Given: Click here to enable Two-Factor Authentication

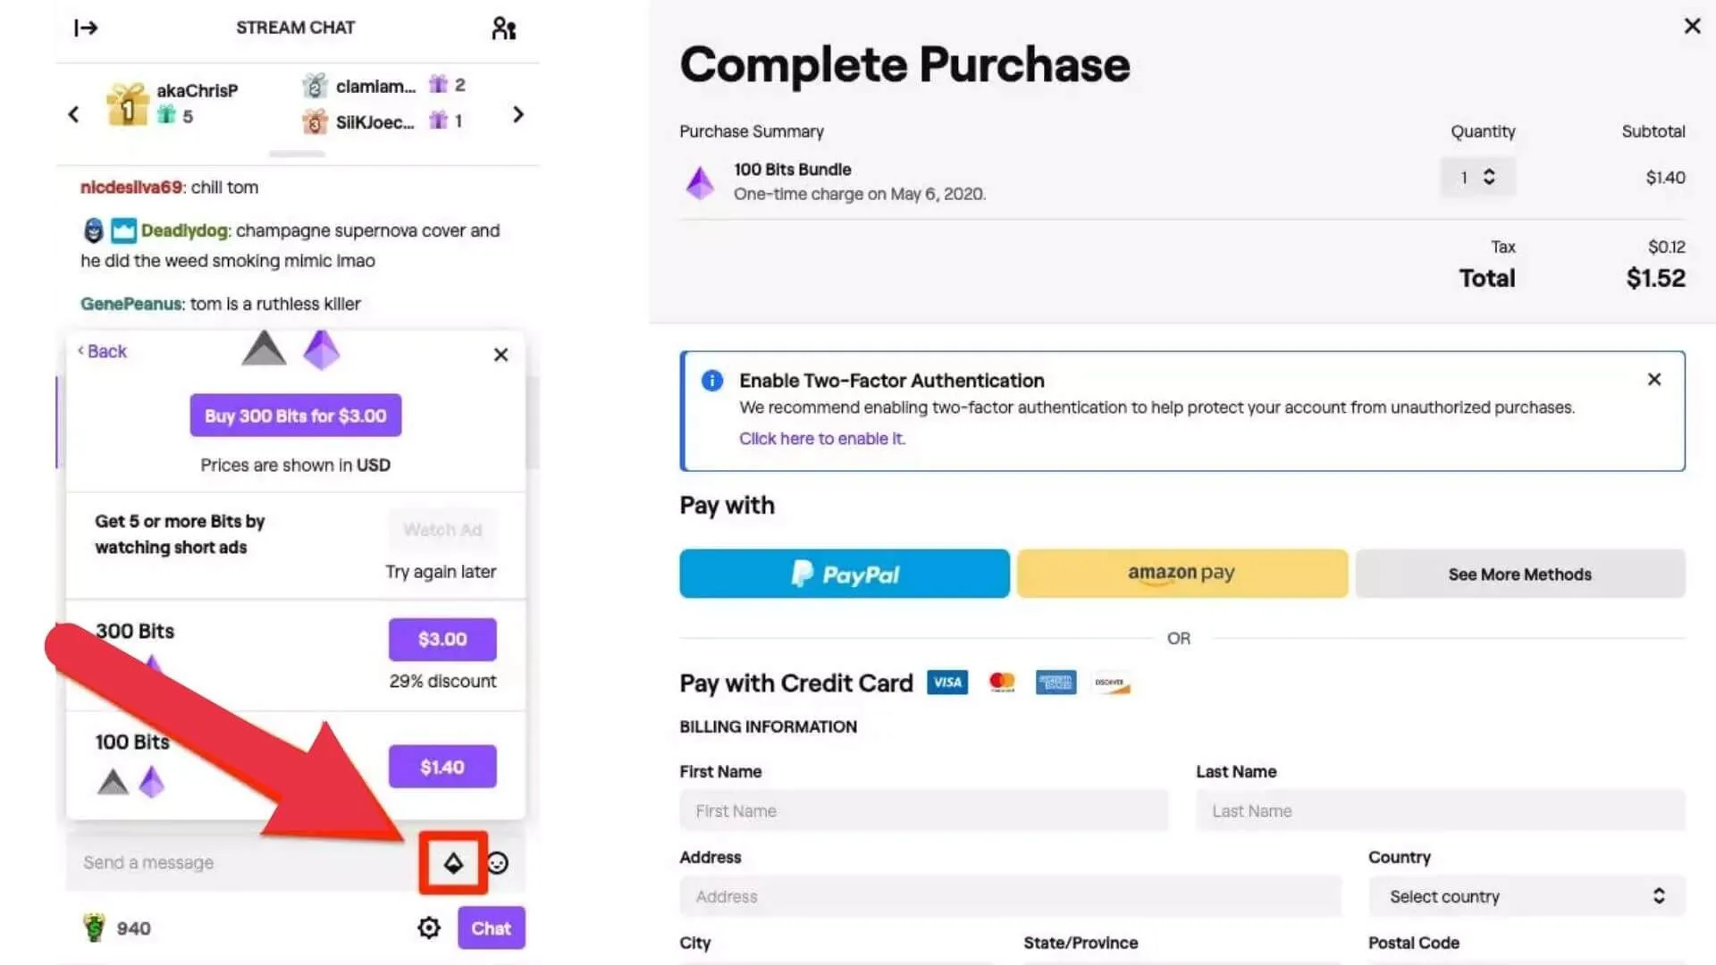Looking at the screenshot, I should point(821,439).
